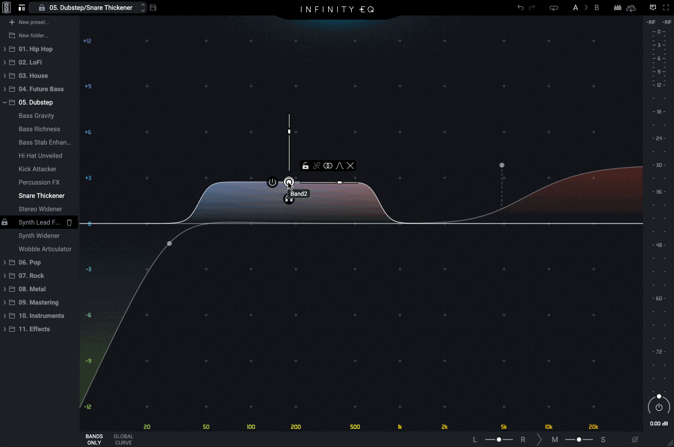Click the 0.00 dB output gain value
Image resolution: width=674 pixels, height=447 pixels.
[x=659, y=424]
